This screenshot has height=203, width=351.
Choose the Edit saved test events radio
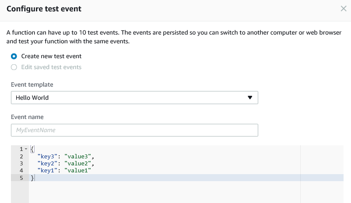click(x=14, y=67)
